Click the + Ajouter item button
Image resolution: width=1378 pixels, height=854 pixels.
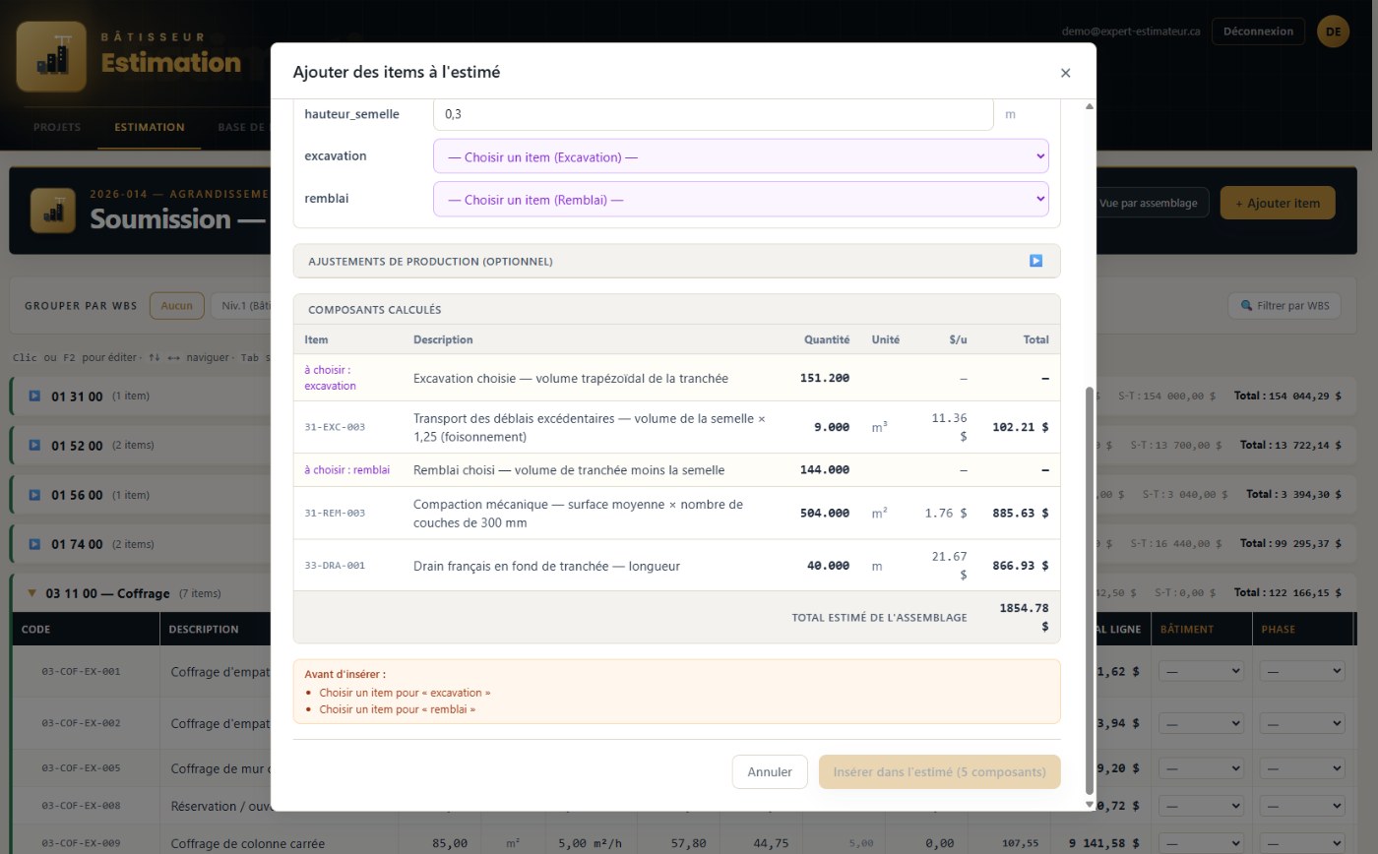(1278, 203)
